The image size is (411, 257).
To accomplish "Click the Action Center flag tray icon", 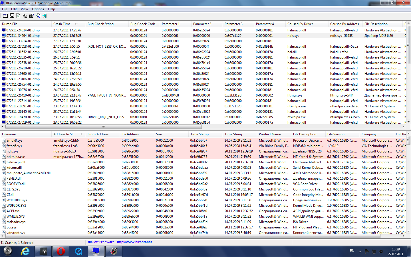I will [x=367, y=251].
